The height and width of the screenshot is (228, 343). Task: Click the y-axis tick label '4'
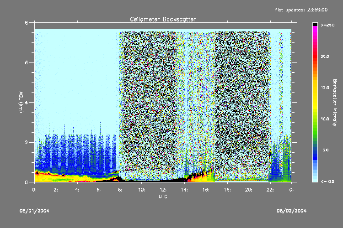(27, 103)
